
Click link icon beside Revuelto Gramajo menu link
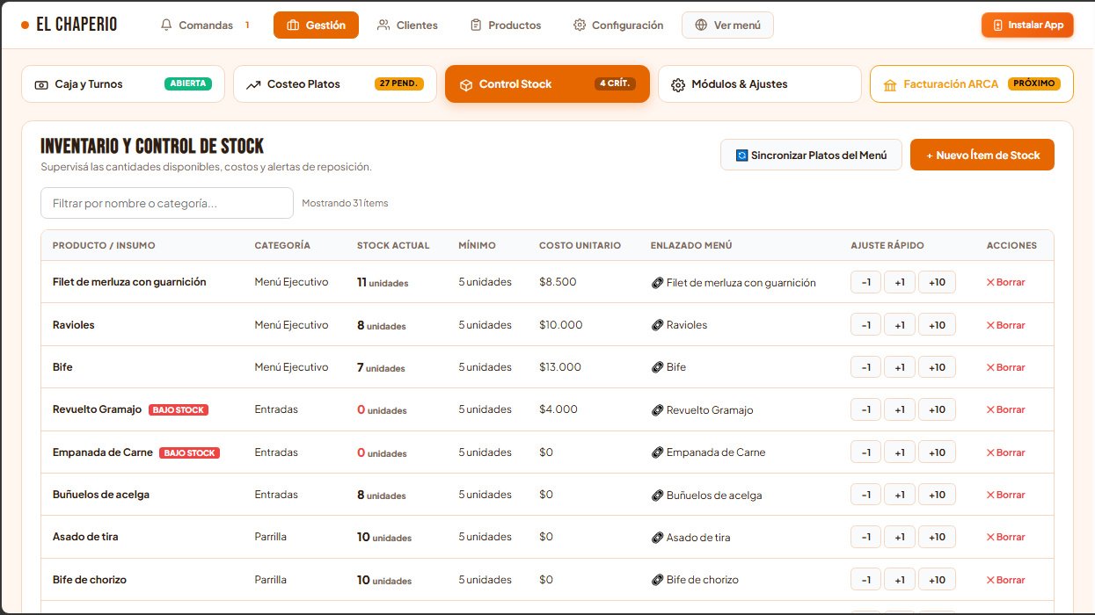(657, 410)
